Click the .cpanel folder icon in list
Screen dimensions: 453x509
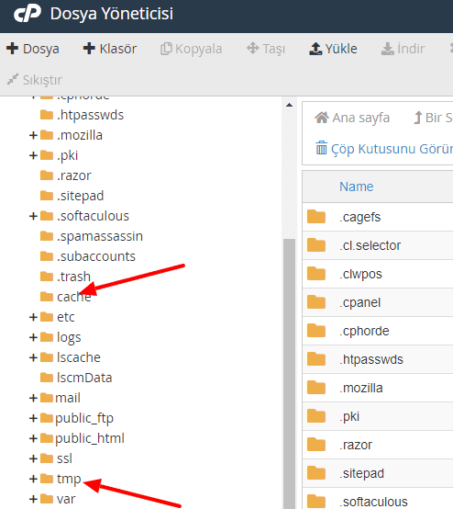click(x=316, y=302)
